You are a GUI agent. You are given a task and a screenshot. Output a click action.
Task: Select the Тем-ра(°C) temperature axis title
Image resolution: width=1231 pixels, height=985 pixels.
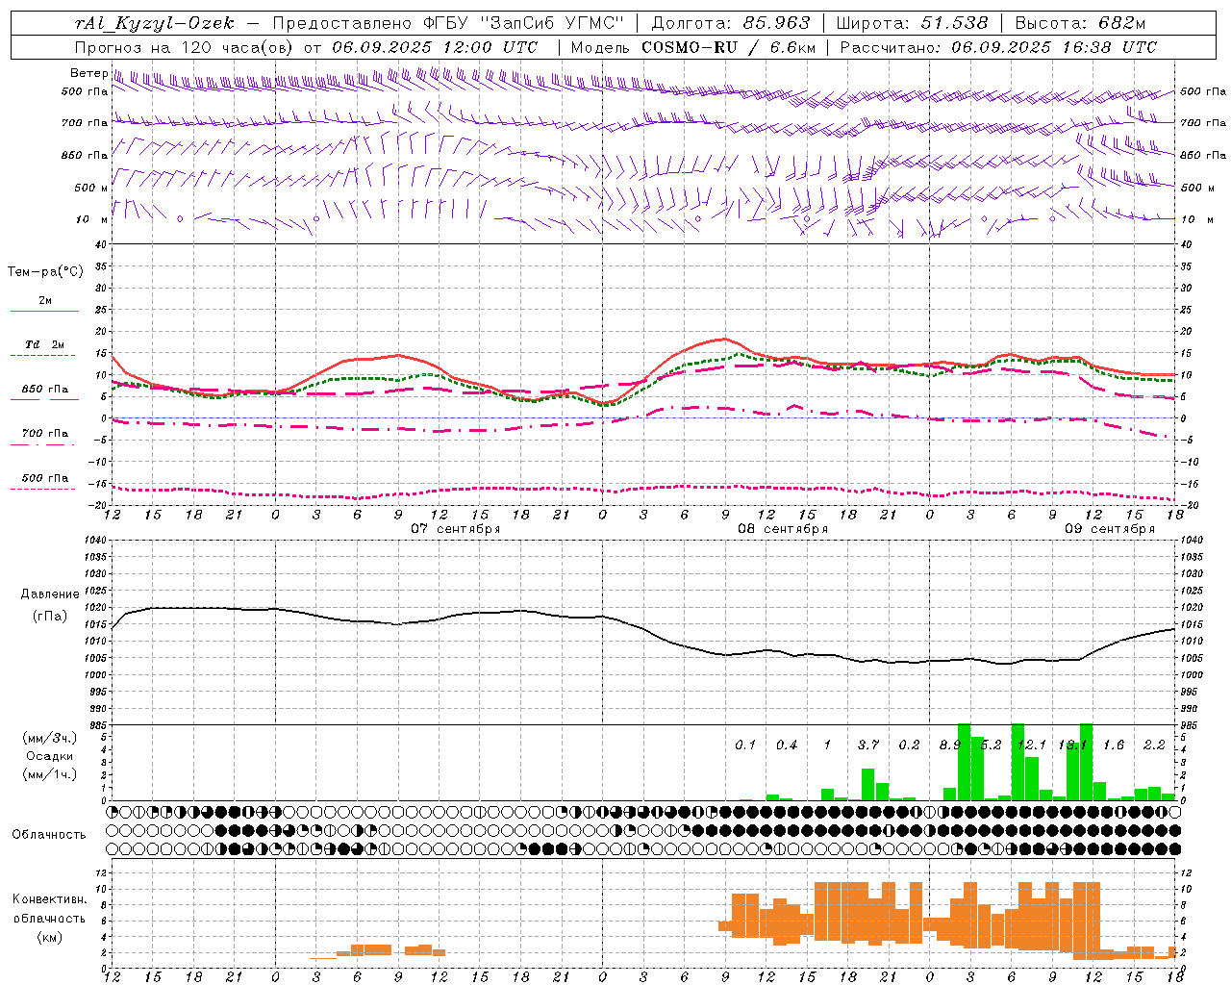point(45,272)
